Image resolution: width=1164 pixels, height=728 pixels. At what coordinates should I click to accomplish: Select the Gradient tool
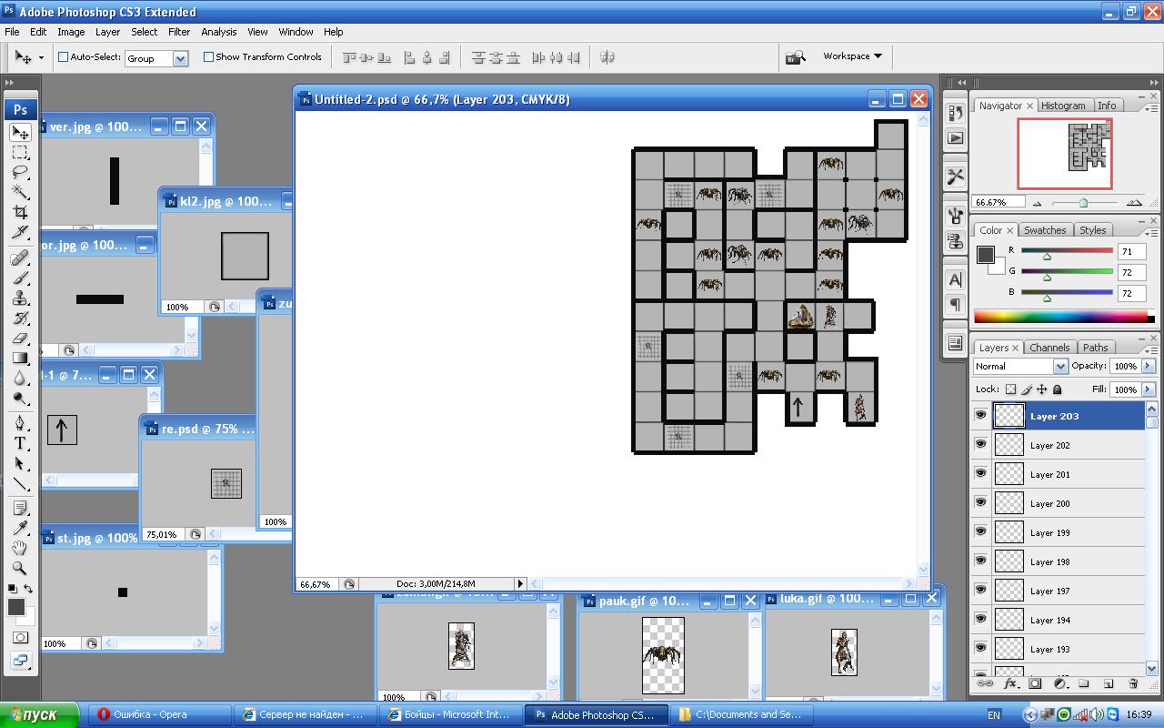pos(20,359)
